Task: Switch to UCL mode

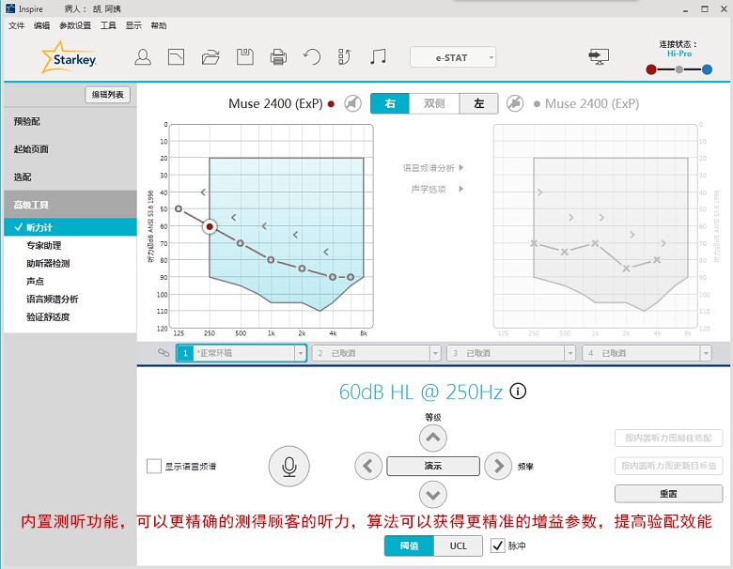Action: pos(458,546)
